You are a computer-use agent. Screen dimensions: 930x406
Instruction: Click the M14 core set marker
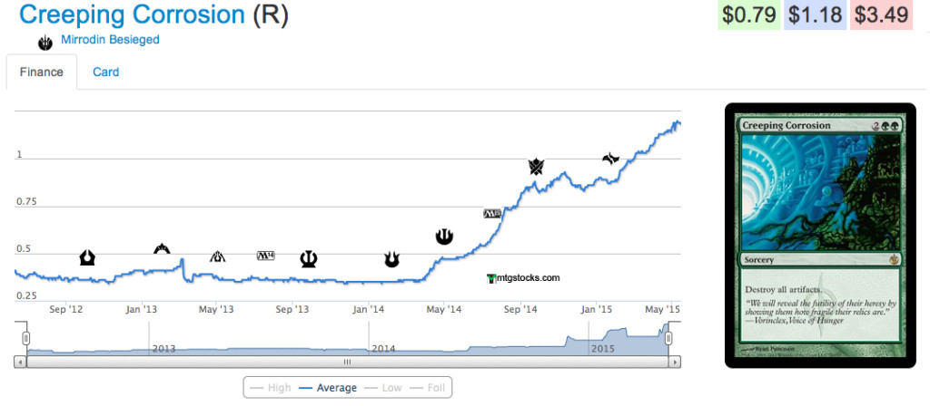pos(266,256)
